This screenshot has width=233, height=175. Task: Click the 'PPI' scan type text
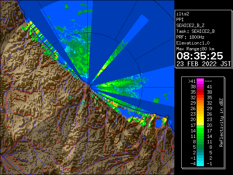coord(180,20)
